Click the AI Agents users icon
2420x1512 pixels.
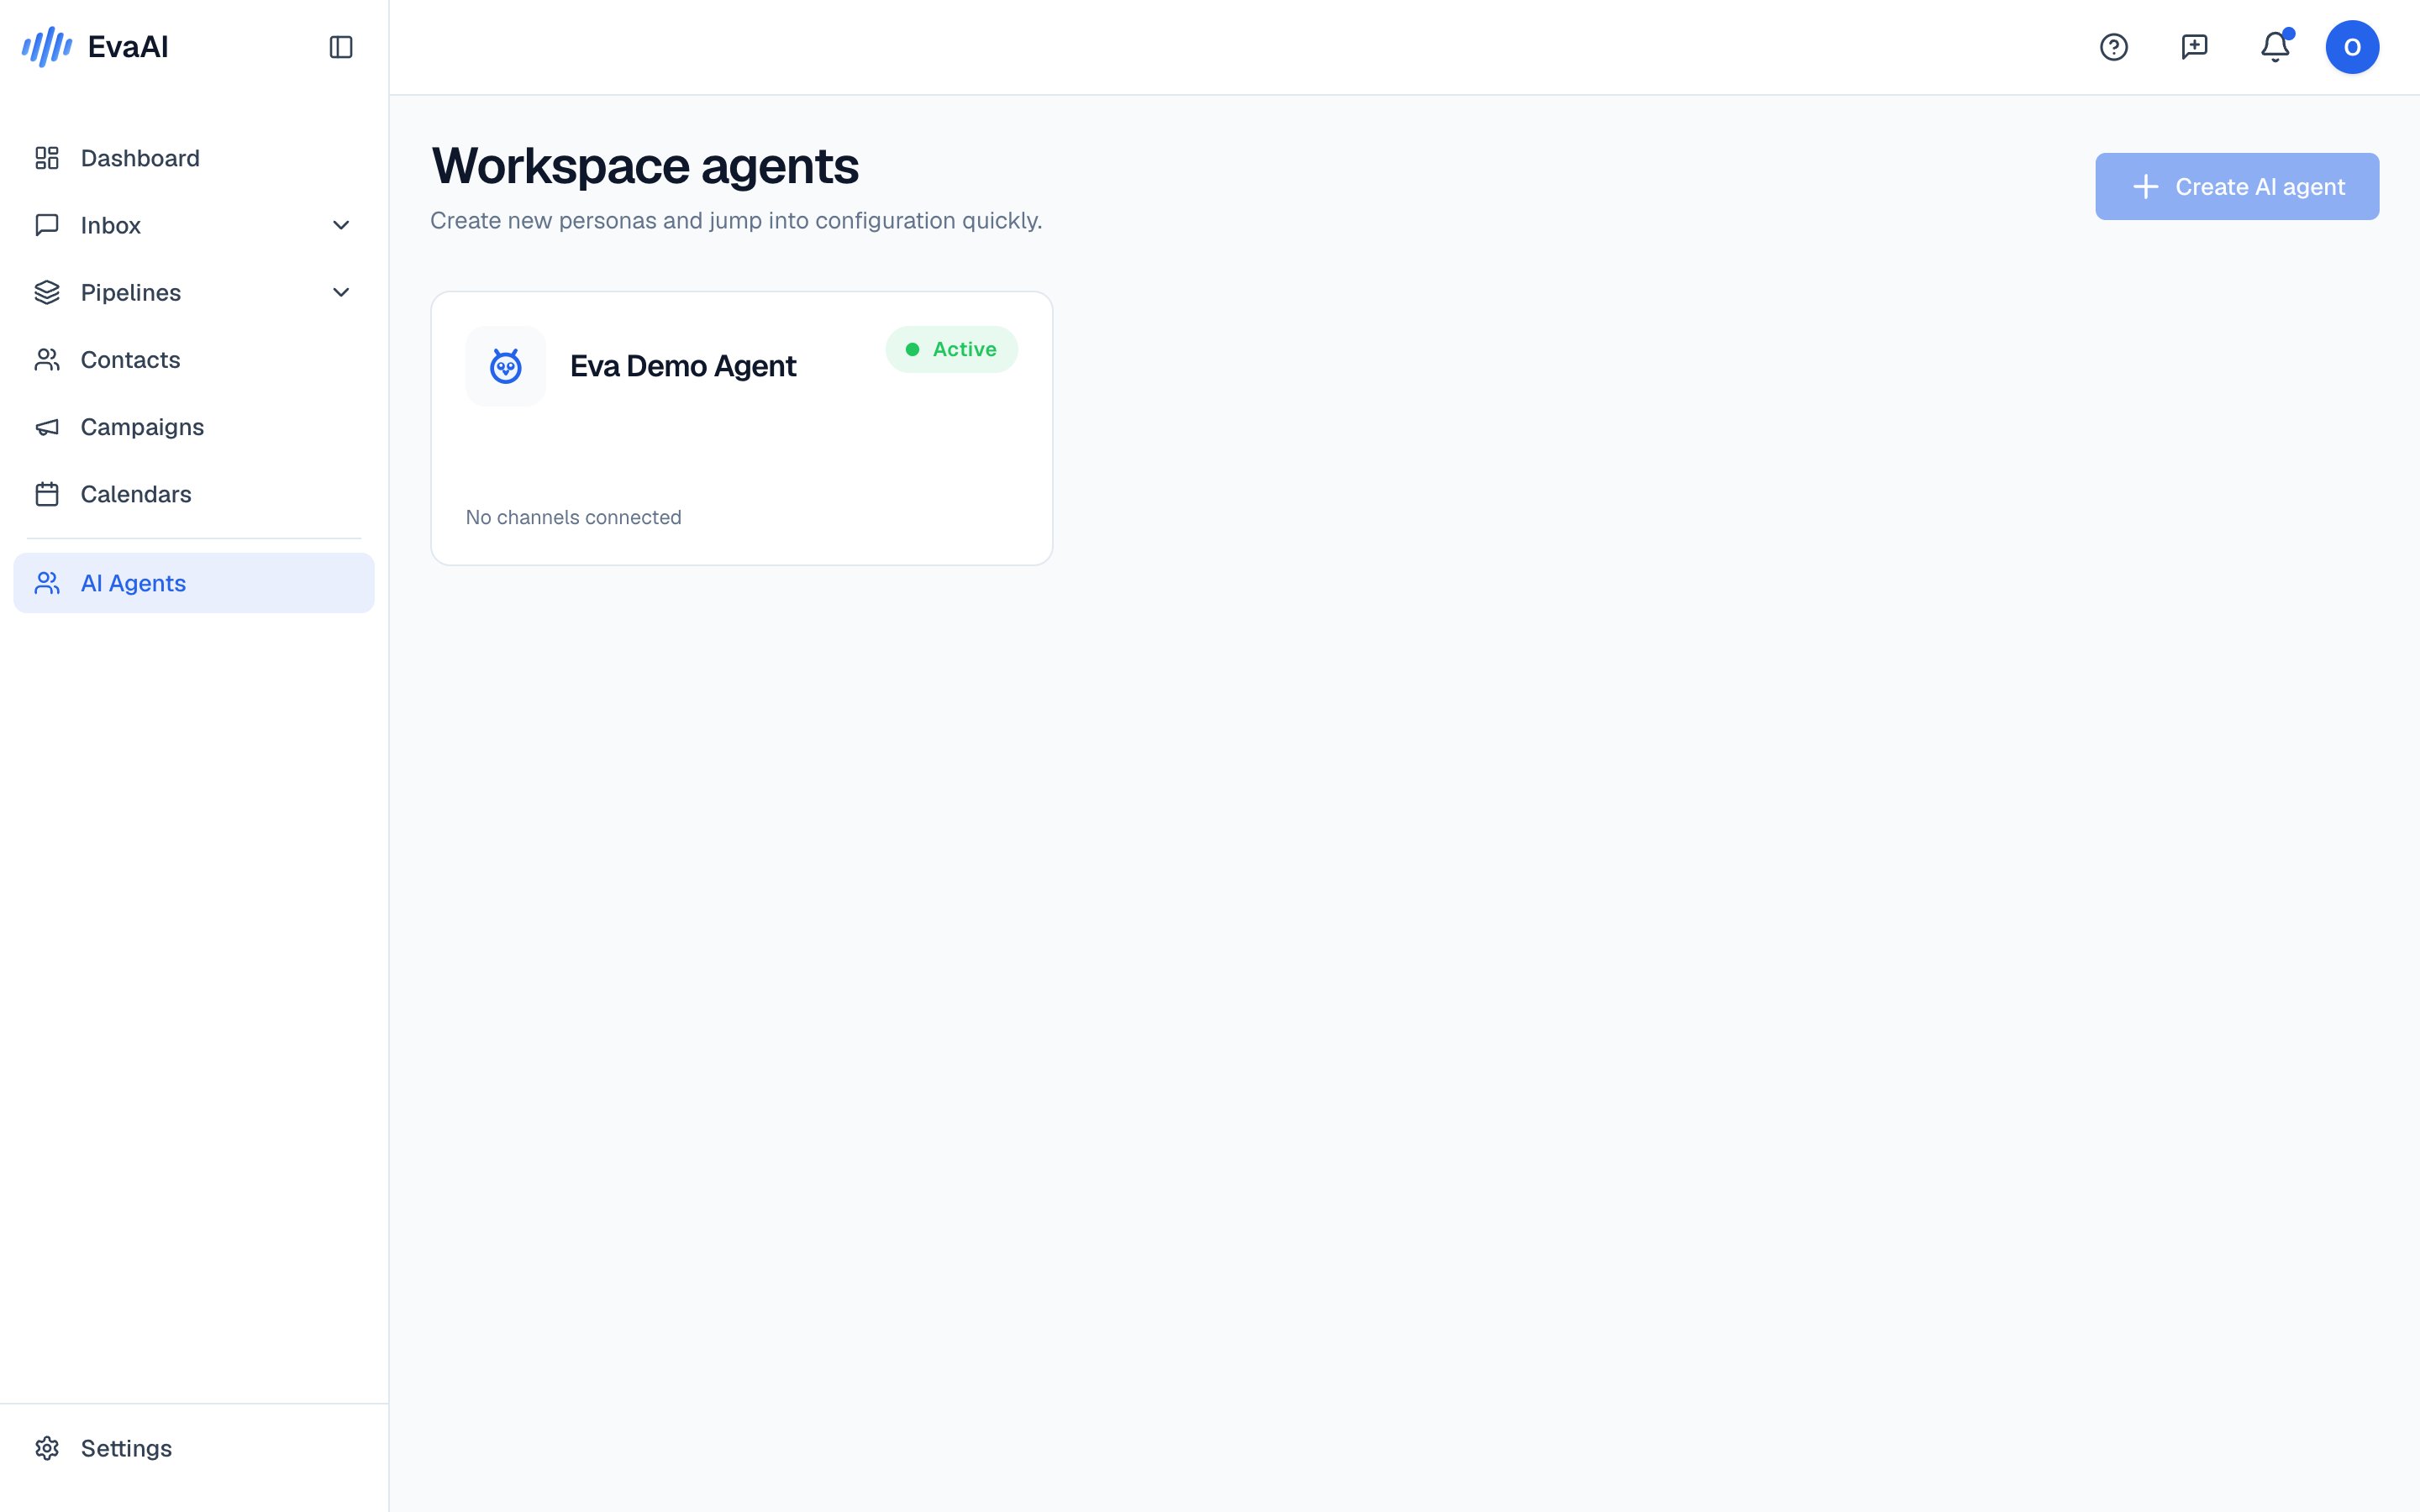[x=47, y=583]
